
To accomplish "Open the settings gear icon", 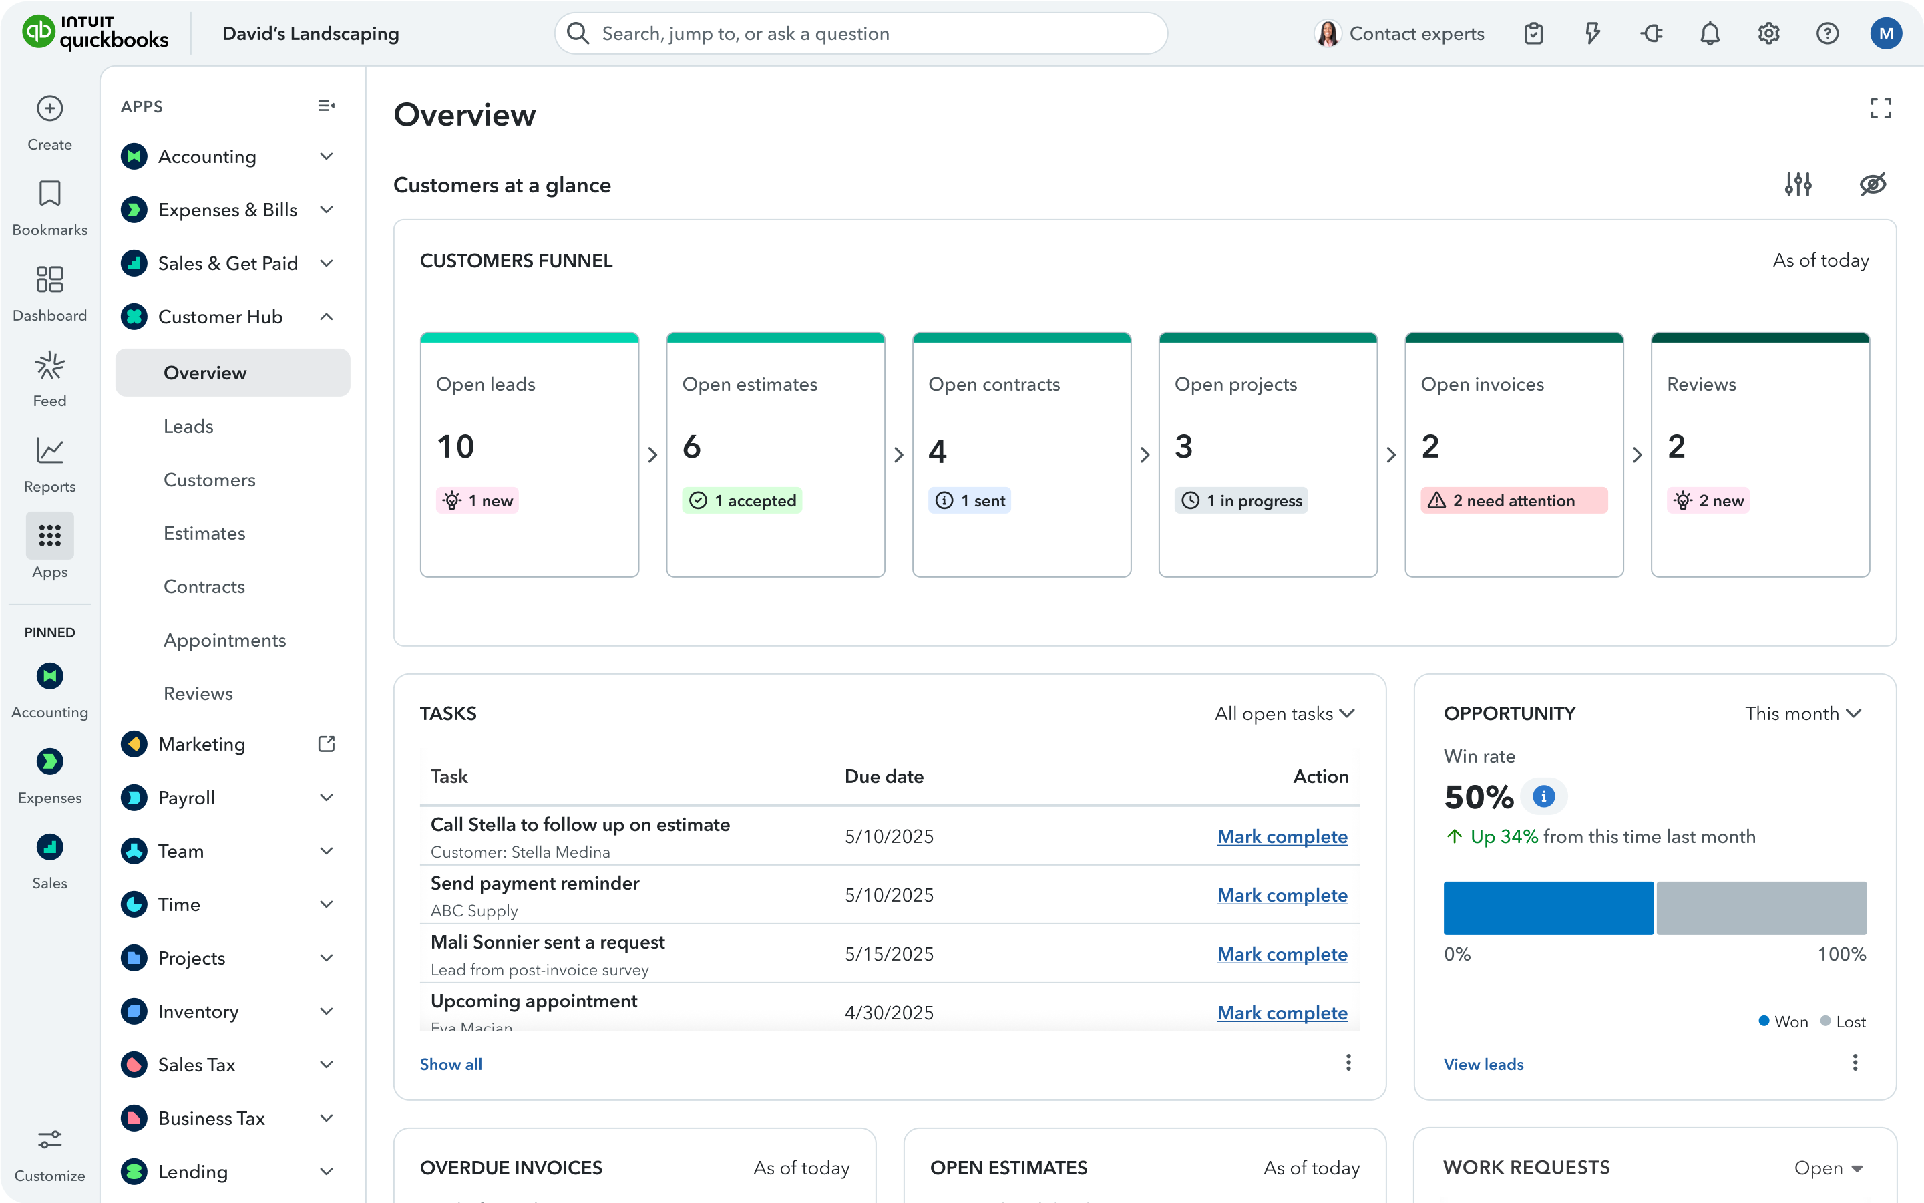I will [1768, 33].
